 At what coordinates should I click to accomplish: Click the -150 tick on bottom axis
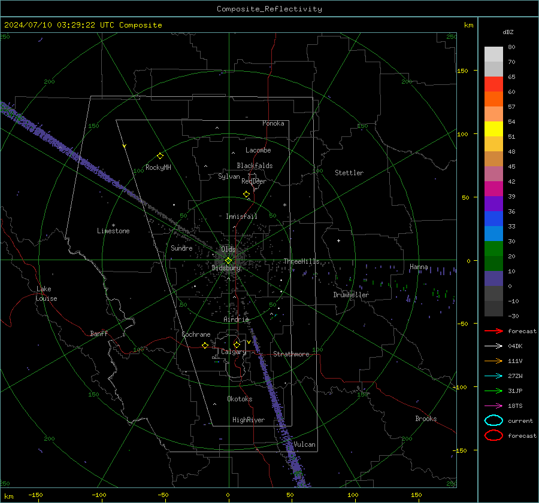click(35, 495)
